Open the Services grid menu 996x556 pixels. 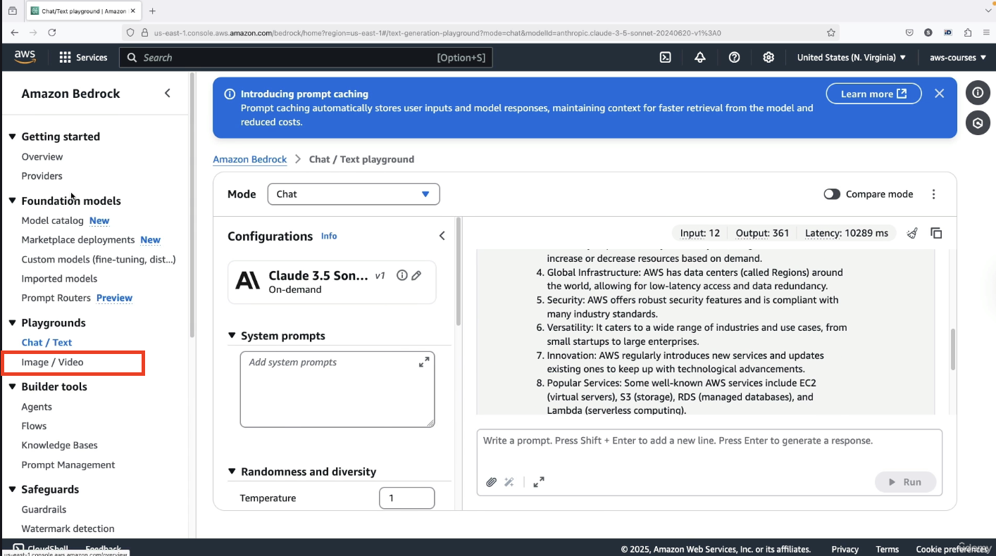[83, 58]
